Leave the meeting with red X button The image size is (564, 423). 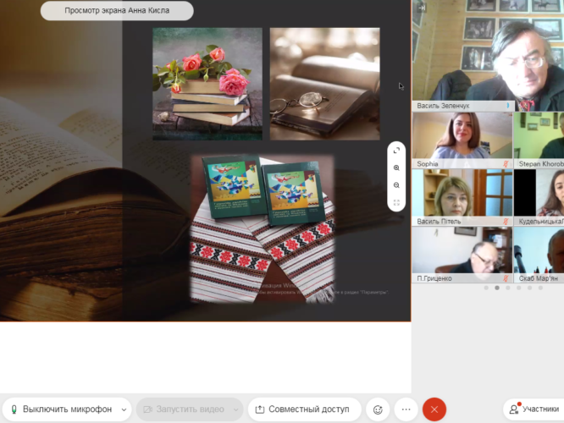[434, 409]
